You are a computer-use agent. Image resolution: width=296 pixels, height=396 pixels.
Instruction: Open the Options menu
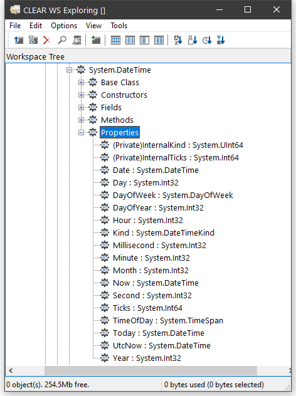pos(64,26)
